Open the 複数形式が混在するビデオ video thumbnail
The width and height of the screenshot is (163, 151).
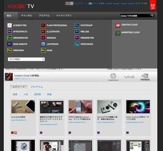tap(52, 107)
